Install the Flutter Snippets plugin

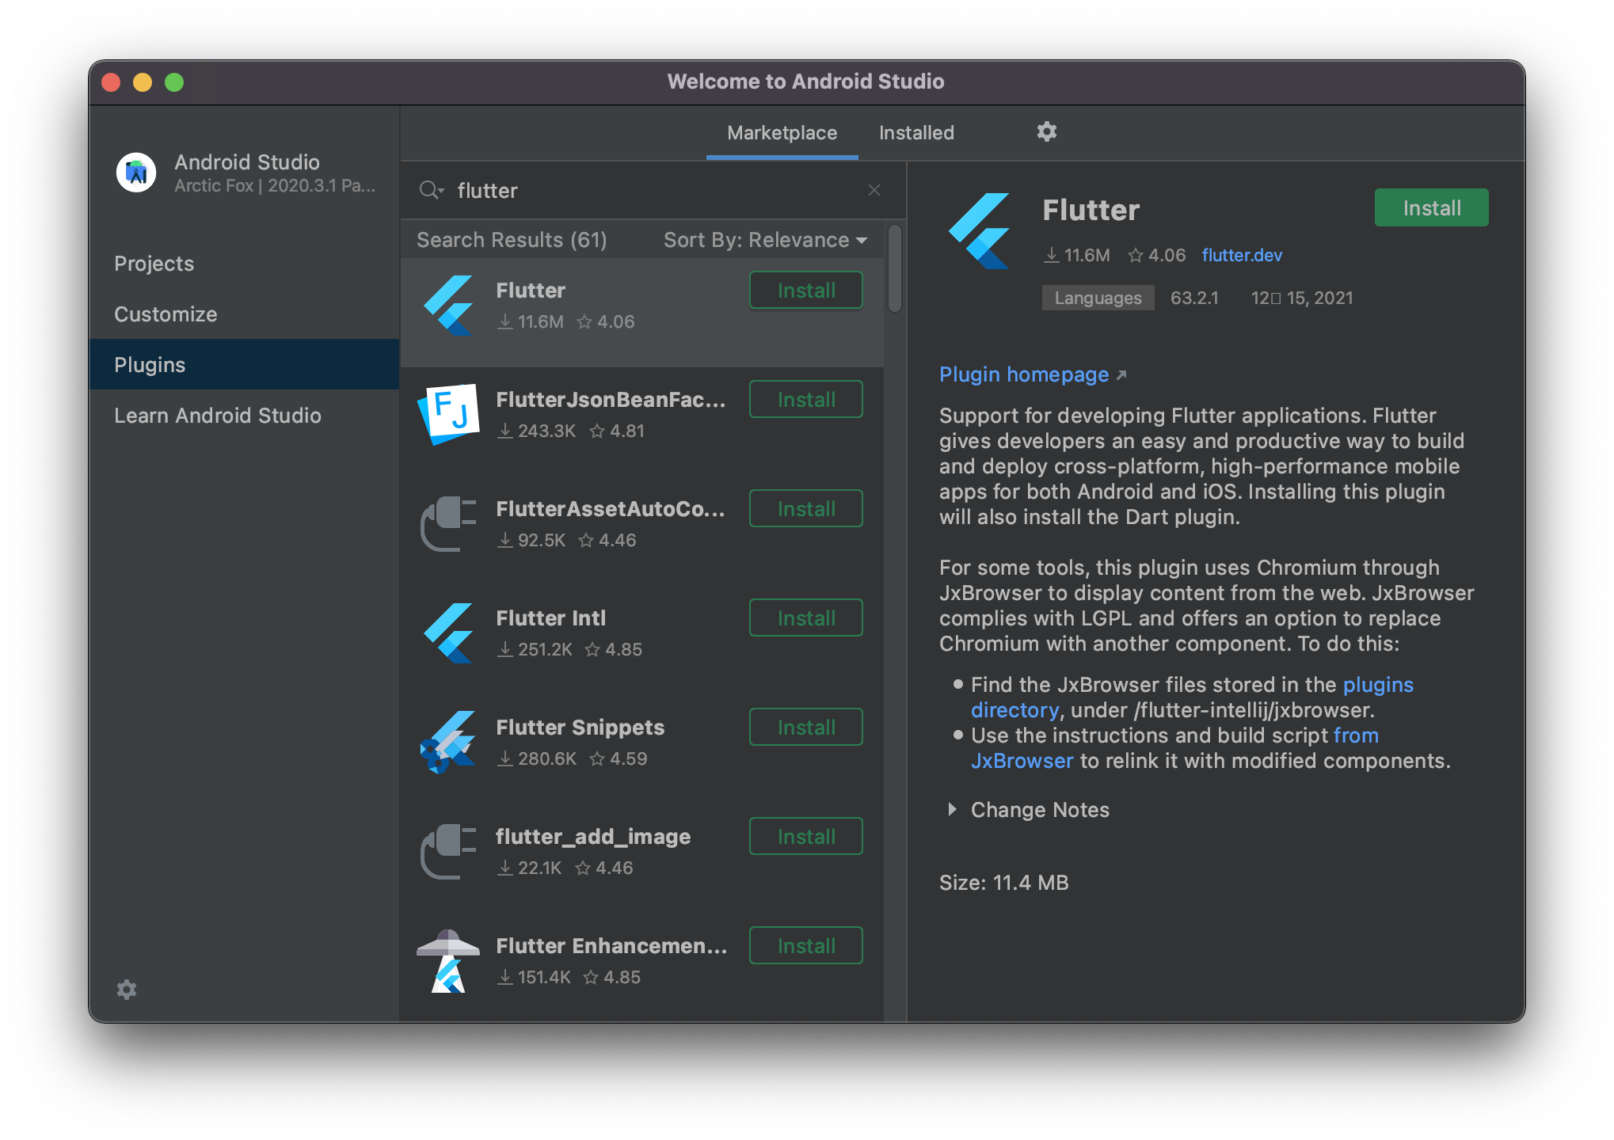coord(805,728)
